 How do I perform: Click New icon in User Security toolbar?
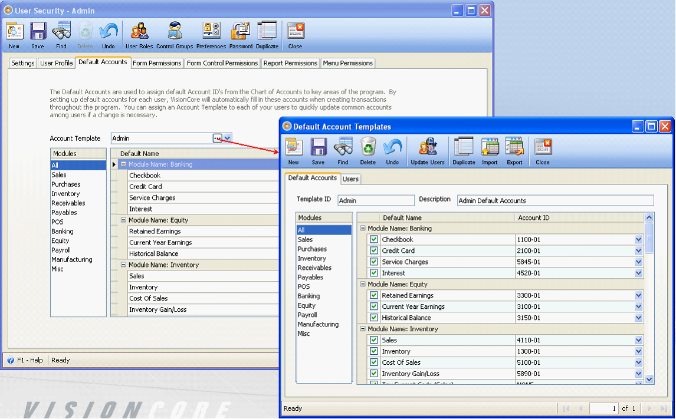tap(14, 31)
